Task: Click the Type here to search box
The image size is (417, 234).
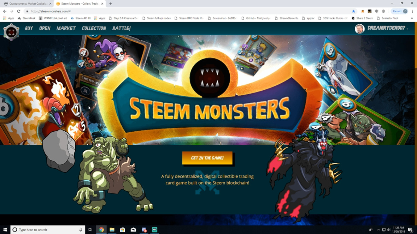Action: pyautogui.click(x=48, y=230)
